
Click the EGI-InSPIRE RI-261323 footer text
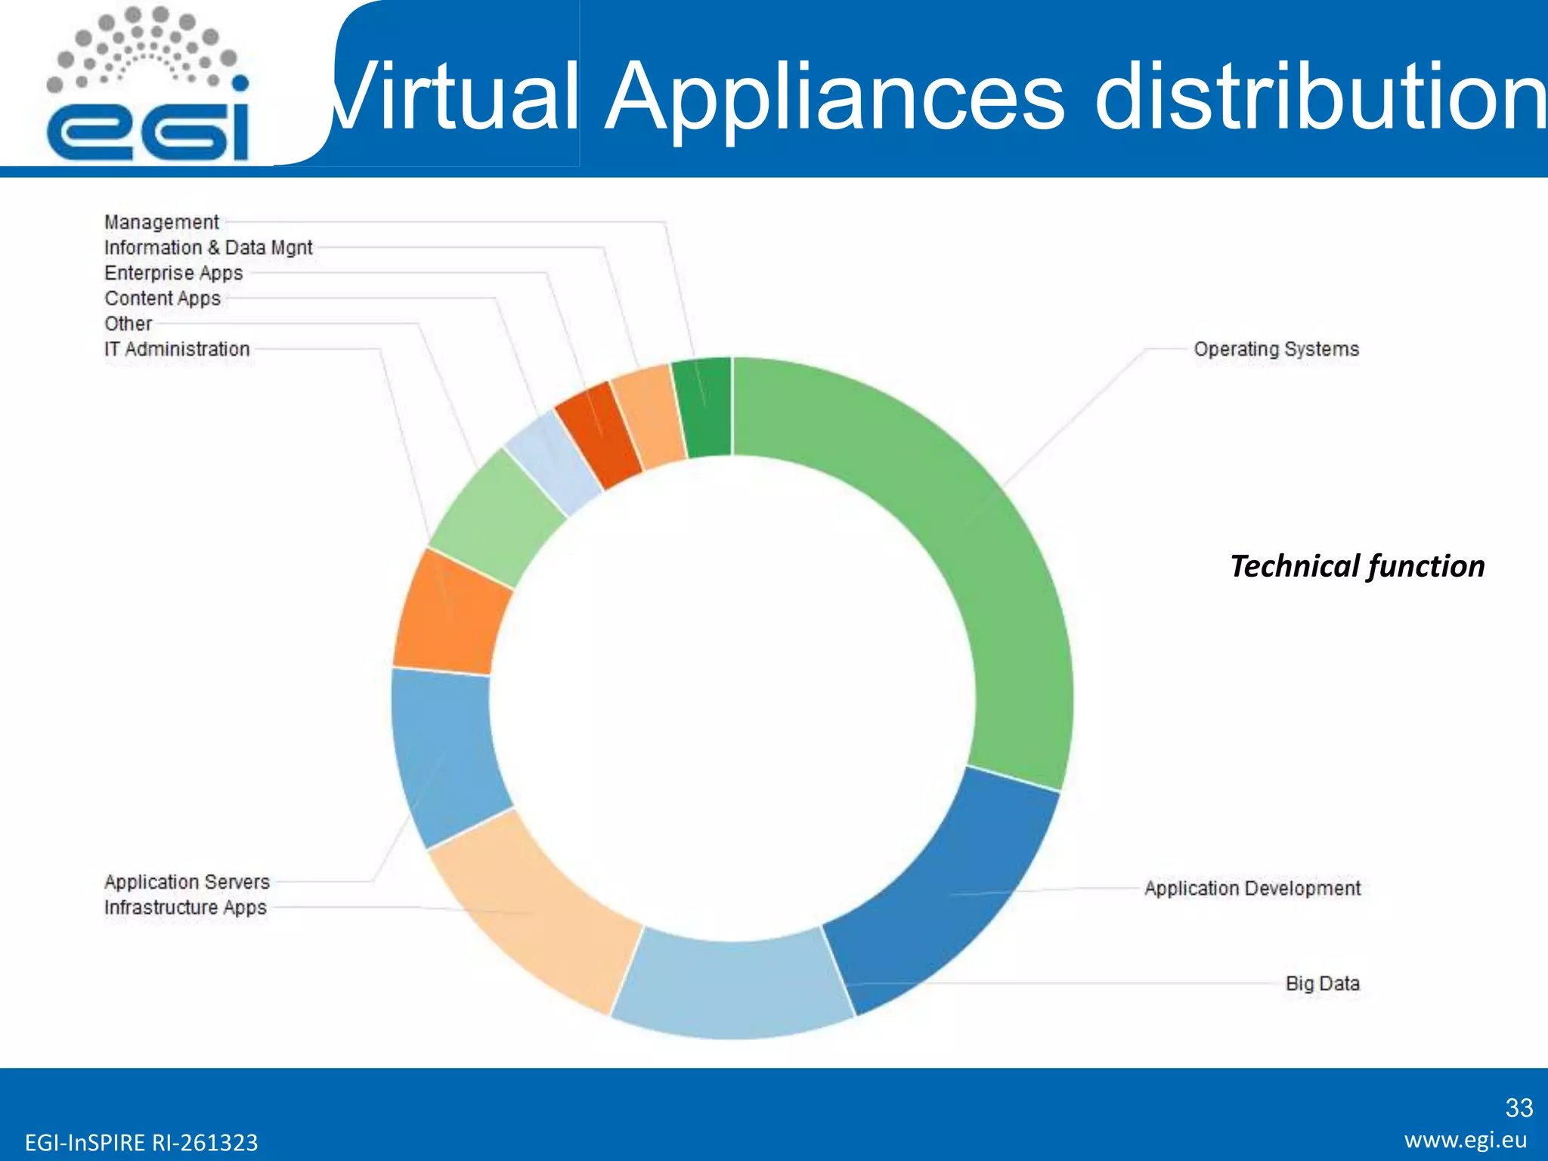[x=141, y=1142]
